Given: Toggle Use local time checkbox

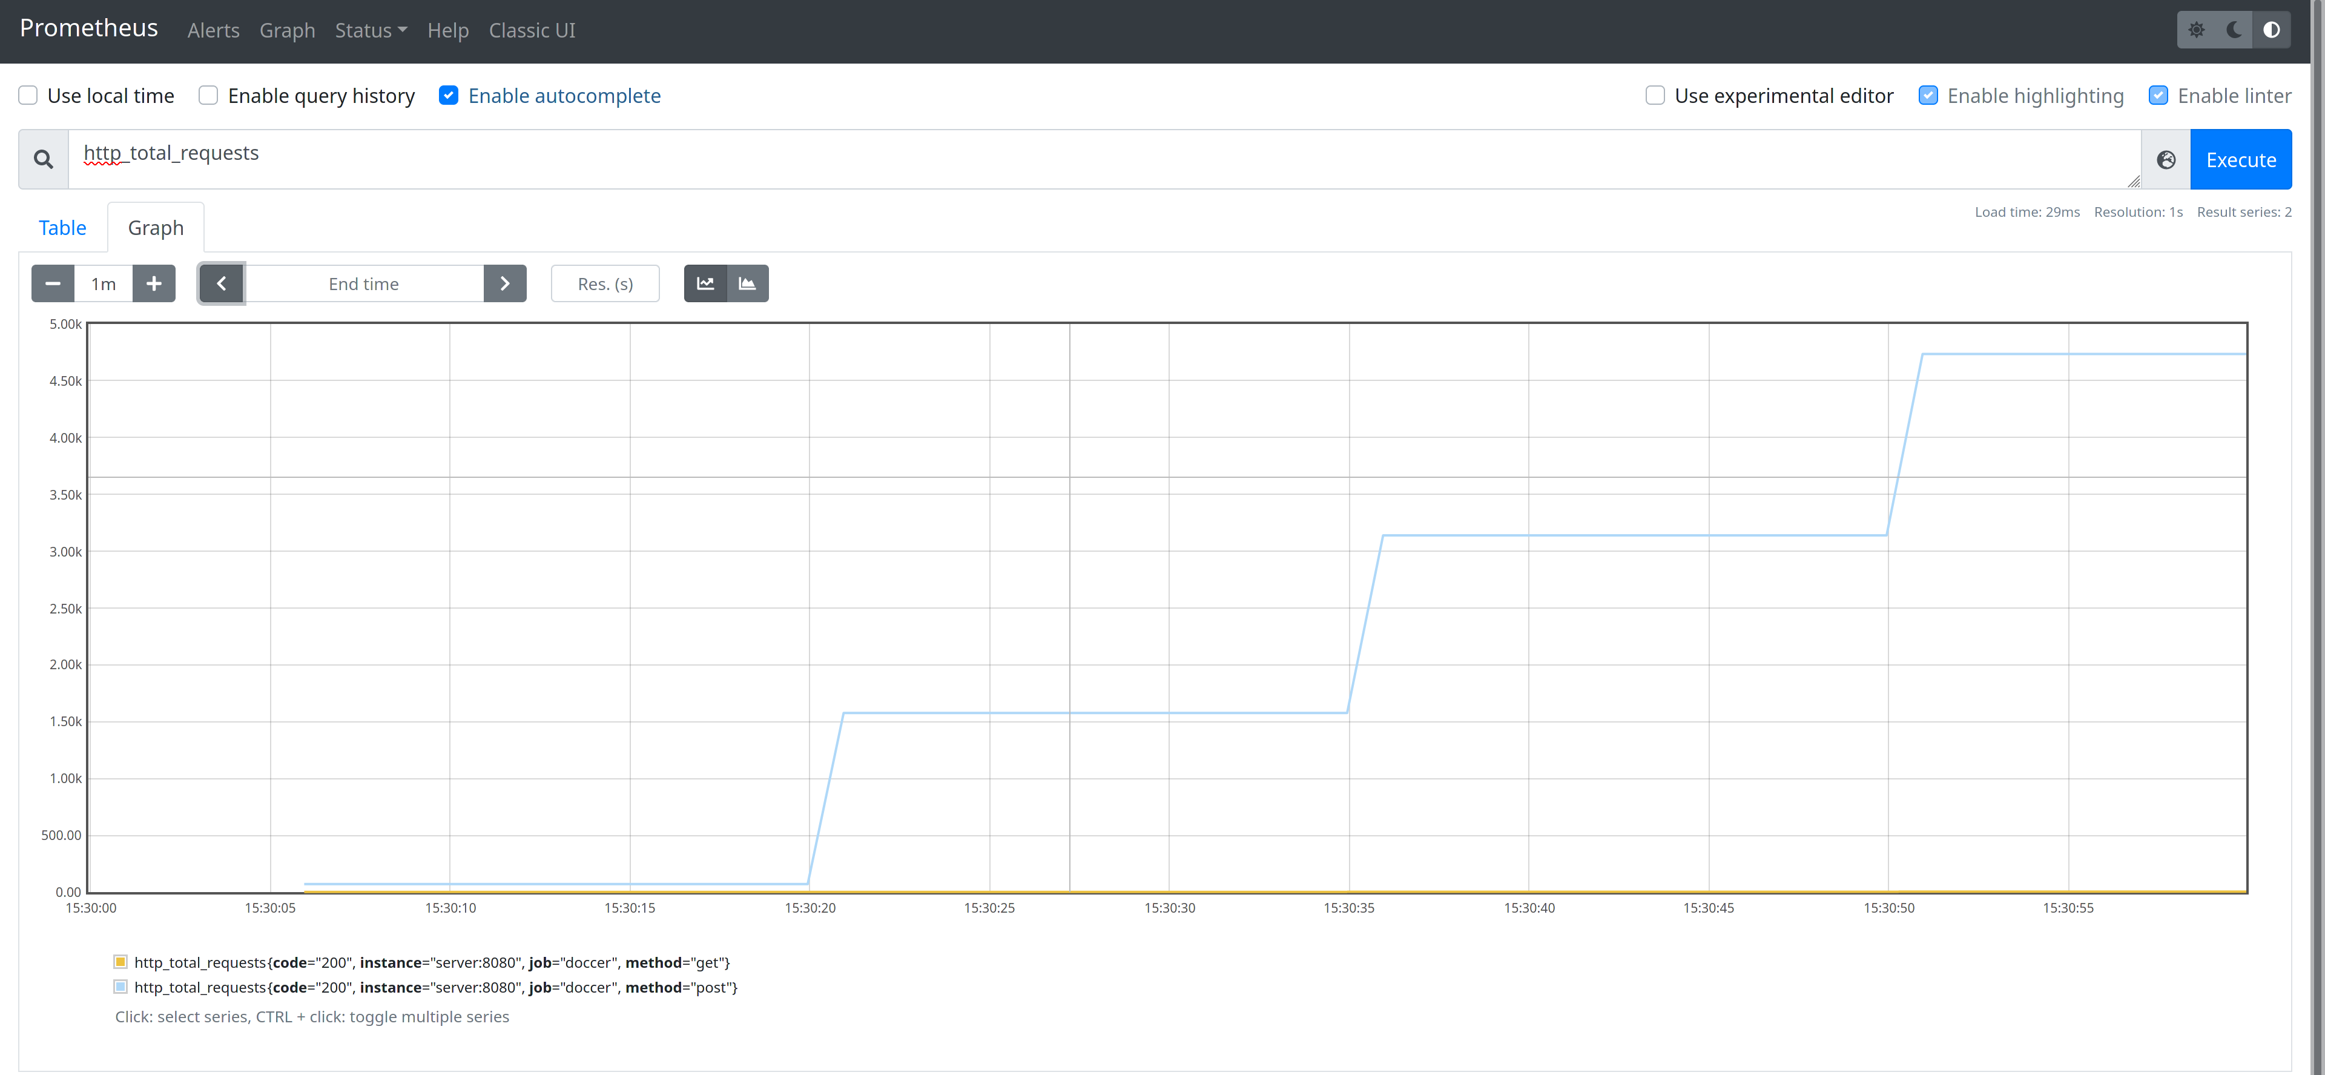Looking at the screenshot, I should click(28, 96).
